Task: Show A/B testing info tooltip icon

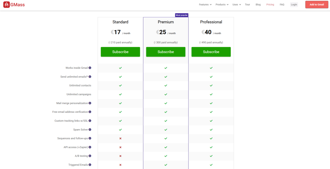Action: point(90,156)
